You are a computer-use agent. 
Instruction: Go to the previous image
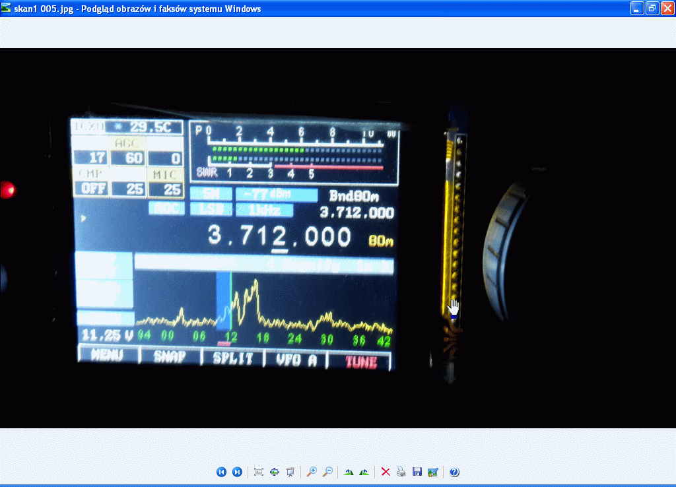221,472
